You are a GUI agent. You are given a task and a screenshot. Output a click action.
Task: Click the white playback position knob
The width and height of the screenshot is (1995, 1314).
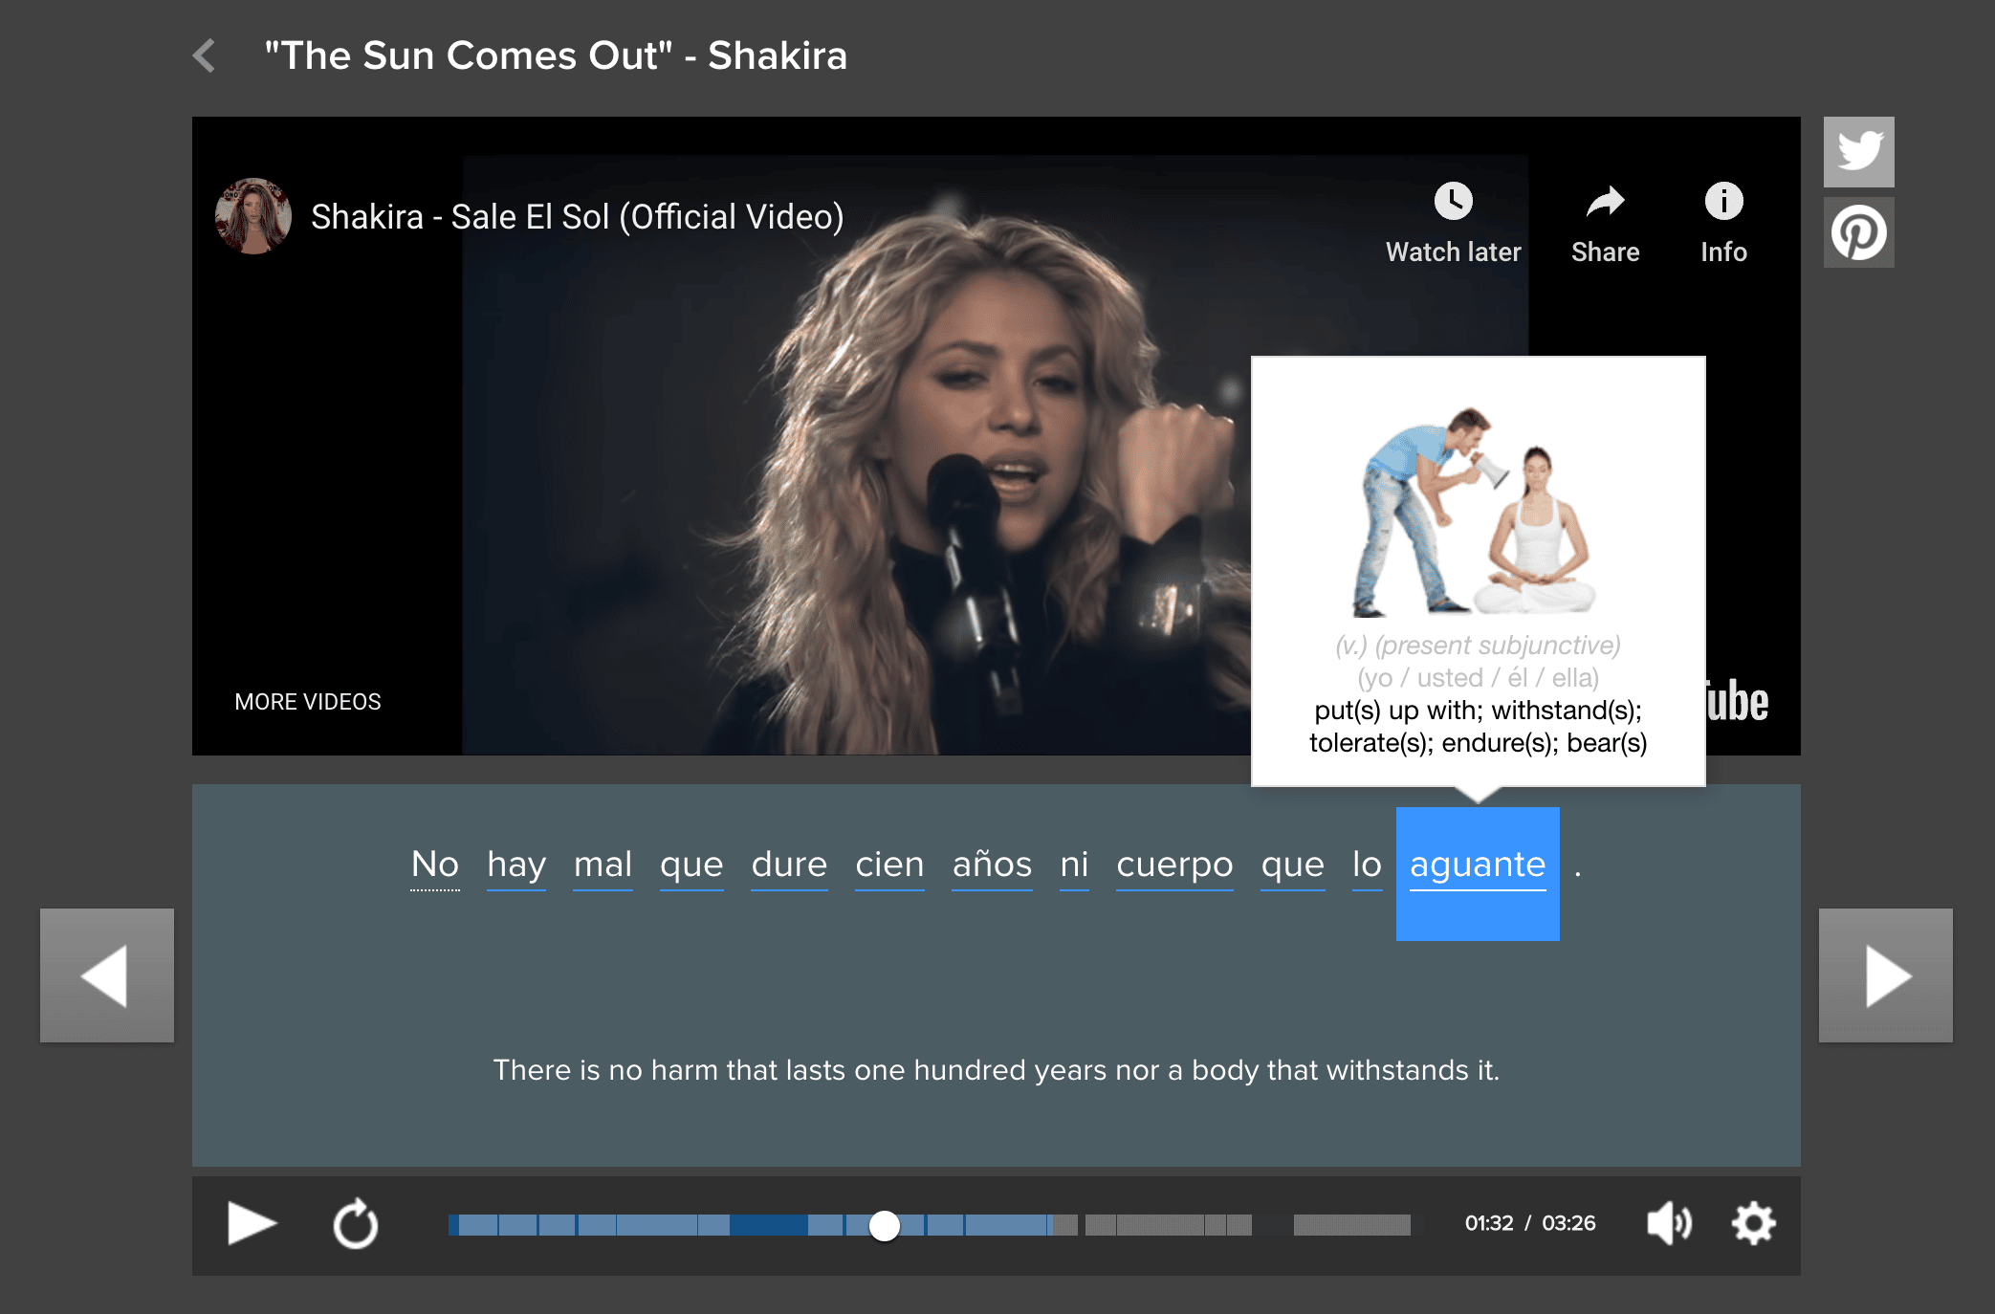[x=885, y=1225]
